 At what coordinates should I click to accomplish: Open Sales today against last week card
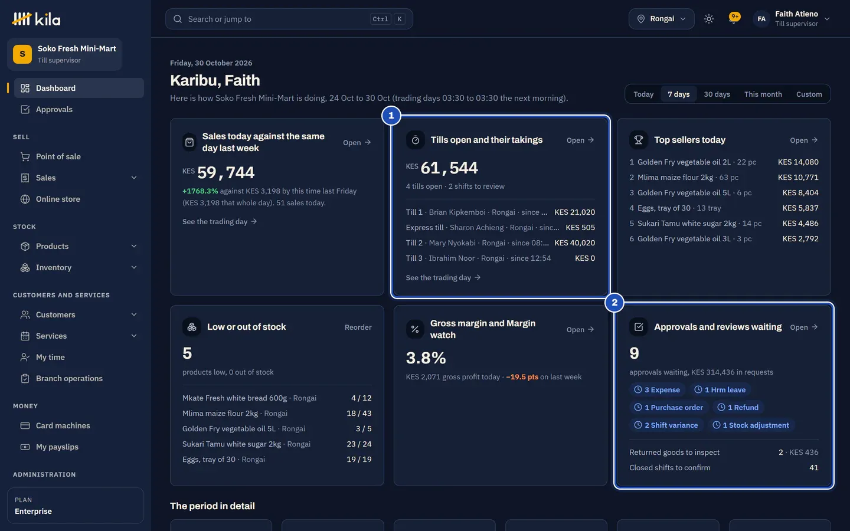coord(357,142)
